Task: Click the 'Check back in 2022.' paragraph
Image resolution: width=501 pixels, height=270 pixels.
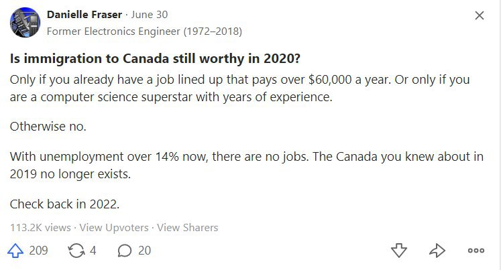Action: (x=64, y=204)
